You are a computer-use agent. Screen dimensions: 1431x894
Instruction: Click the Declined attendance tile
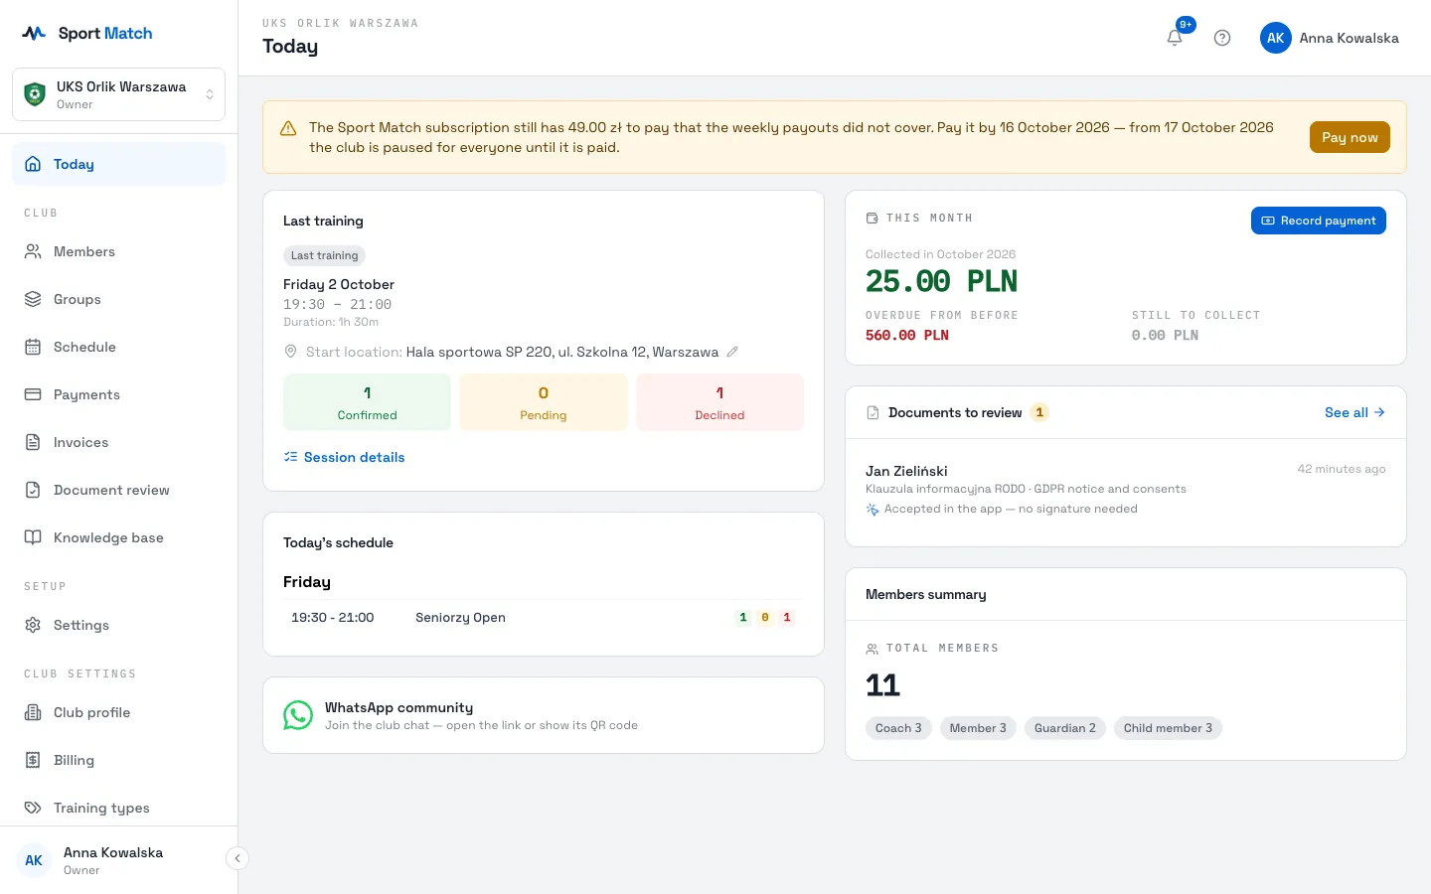coord(719,402)
